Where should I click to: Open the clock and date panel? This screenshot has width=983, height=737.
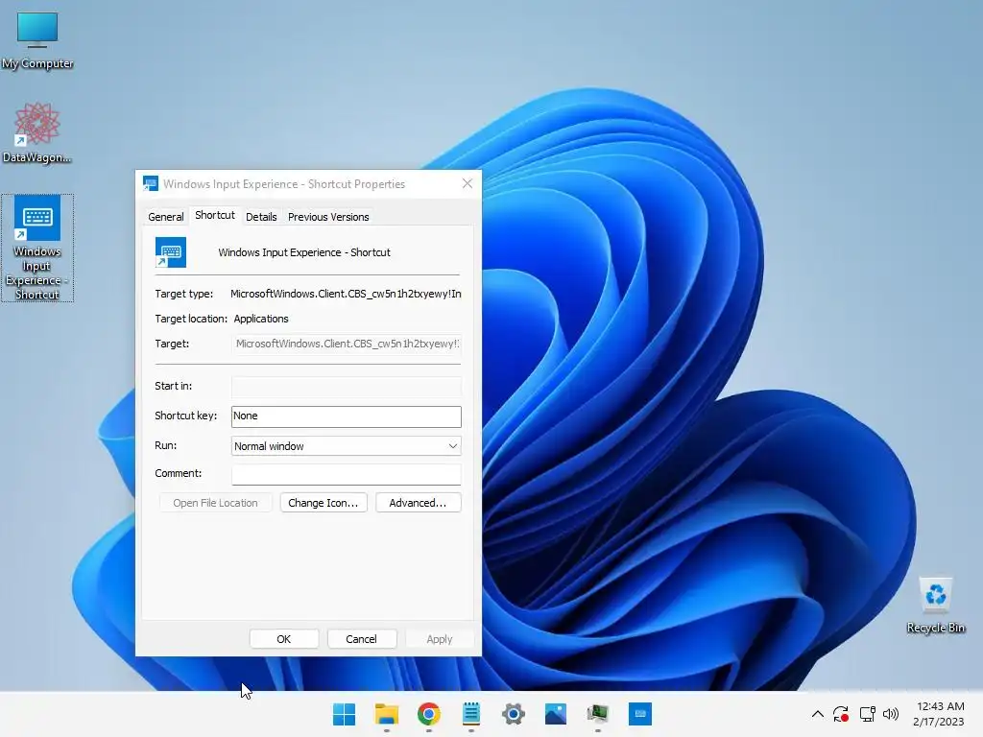[939, 714]
